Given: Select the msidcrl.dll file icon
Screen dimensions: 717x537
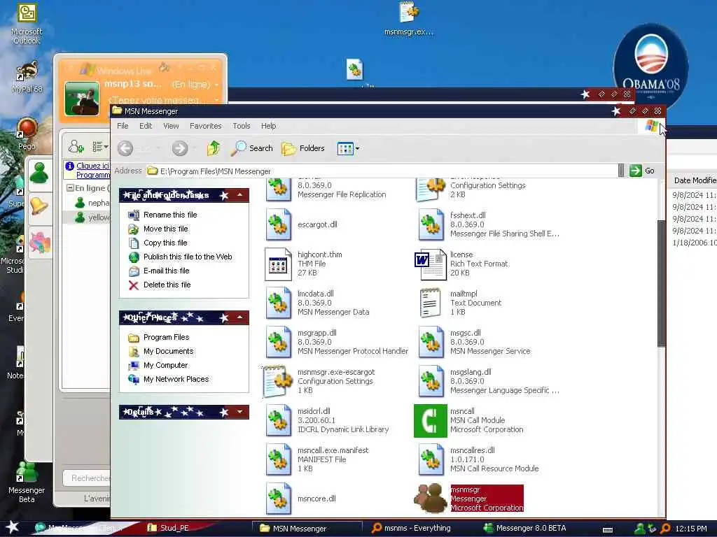Looking at the screenshot, I should pos(279,420).
